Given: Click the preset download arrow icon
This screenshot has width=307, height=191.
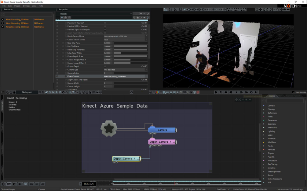Looking at the screenshot, I should pos(136,14).
